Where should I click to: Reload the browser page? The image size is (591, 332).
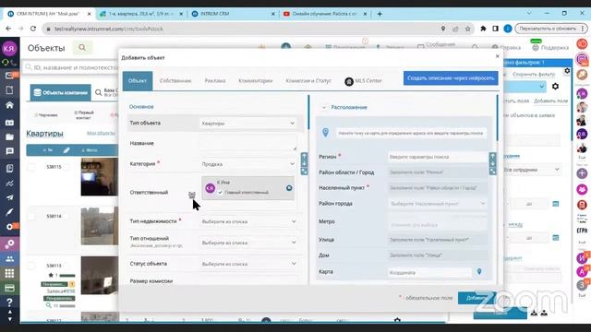coord(33,29)
